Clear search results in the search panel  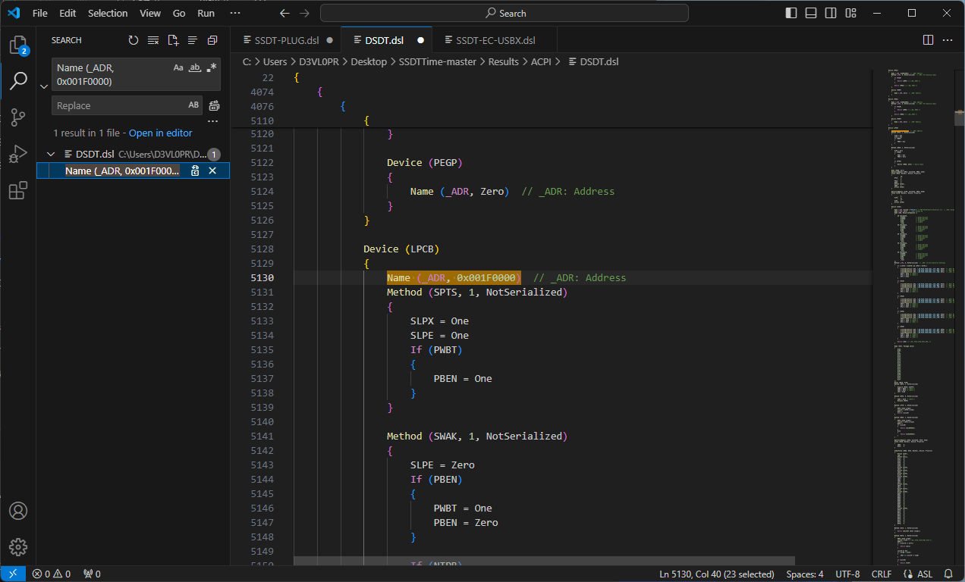[153, 40]
